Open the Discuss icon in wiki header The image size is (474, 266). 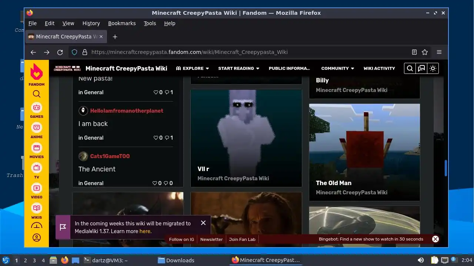421,68
